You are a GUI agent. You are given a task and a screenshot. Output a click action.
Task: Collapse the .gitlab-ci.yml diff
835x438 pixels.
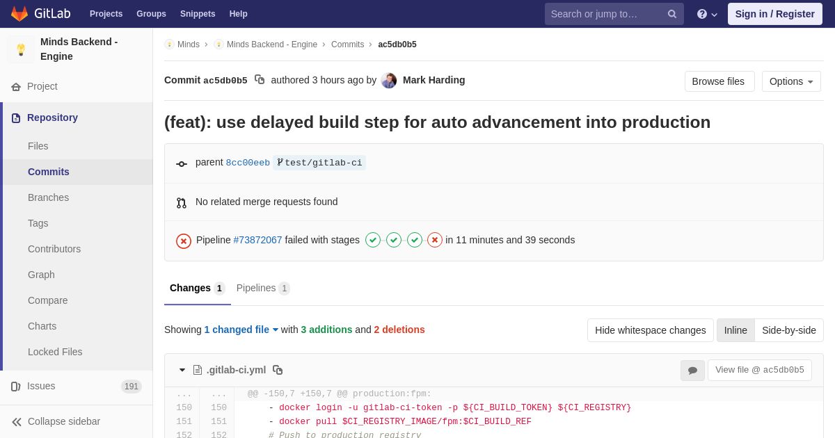pyautogui.click(x=182, y=370)
